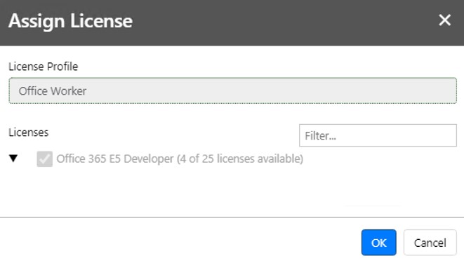The width and height of the screenshot is (464, 263).
Task: Click the blue OK button label
Action: [379, 243]
